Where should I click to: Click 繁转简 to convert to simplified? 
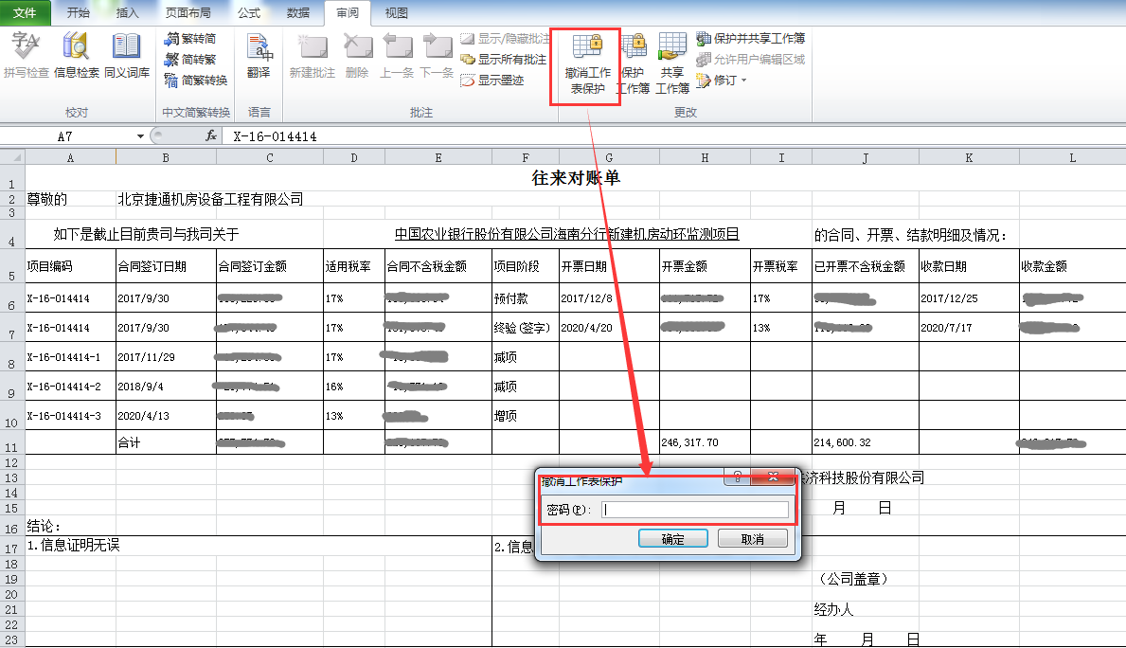190,39
